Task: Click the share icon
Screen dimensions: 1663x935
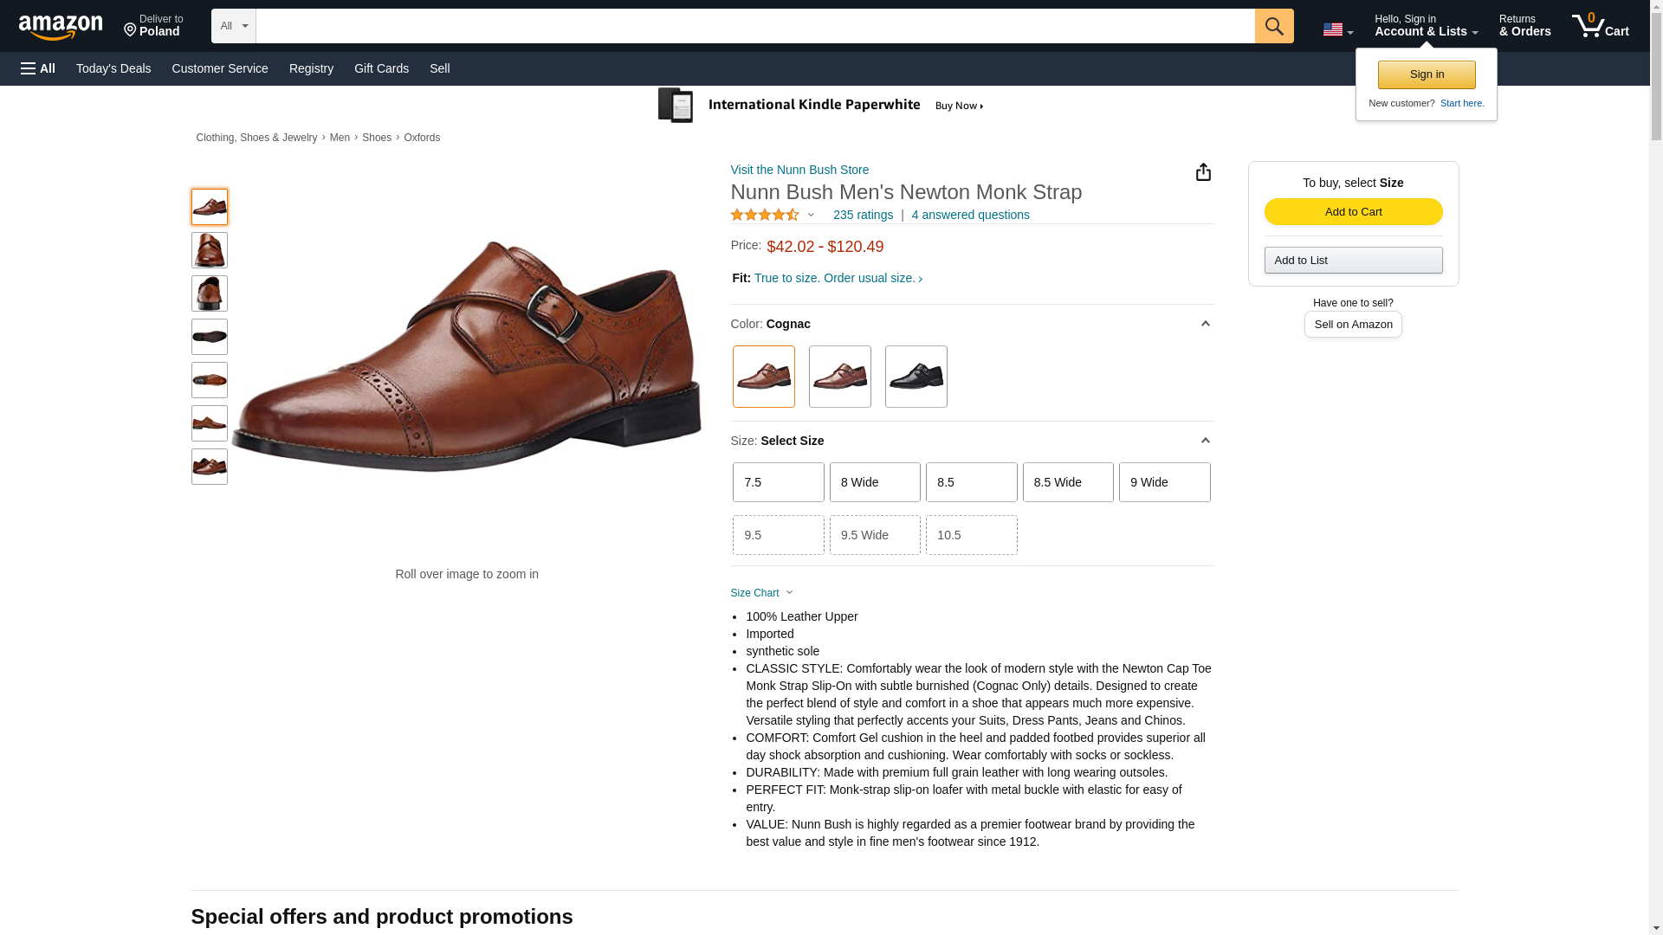Action: point(1203,172)
